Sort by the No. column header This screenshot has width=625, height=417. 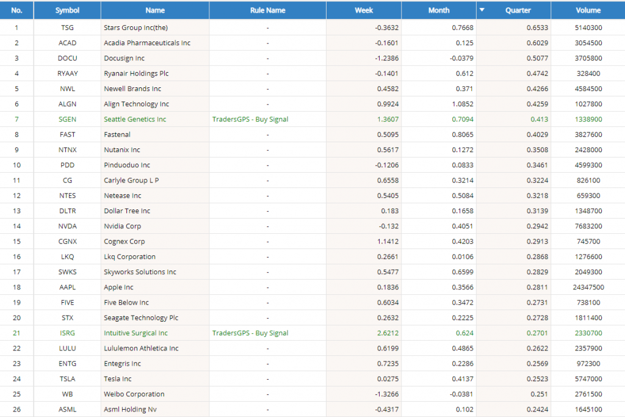[x=16, y=10]
